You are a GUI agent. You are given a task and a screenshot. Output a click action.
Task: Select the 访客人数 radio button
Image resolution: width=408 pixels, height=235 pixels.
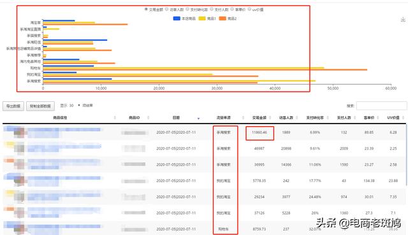point(167,9)
